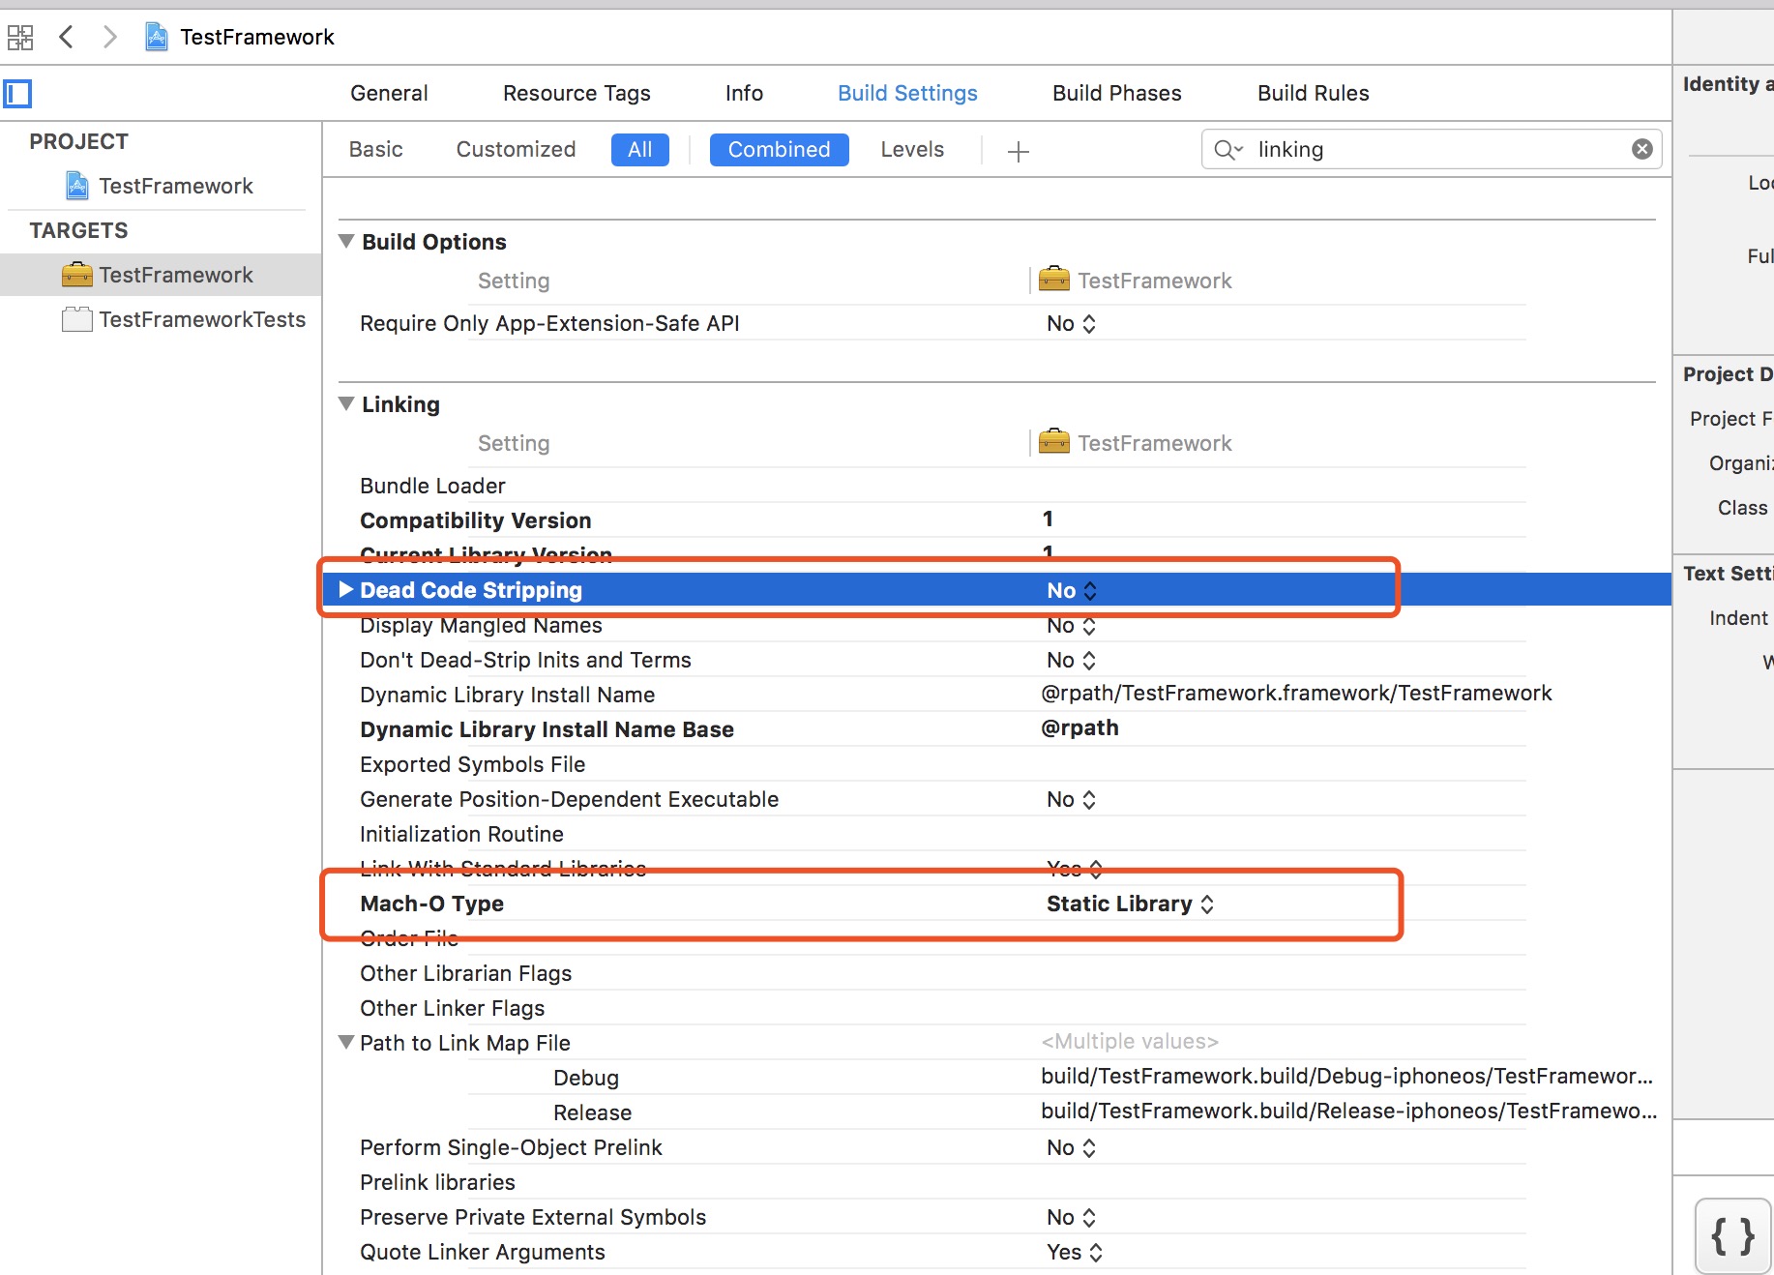This screenshot has height=1275, width=1774.
Task: Clear the linking search text
Action: click(1641, 149)
